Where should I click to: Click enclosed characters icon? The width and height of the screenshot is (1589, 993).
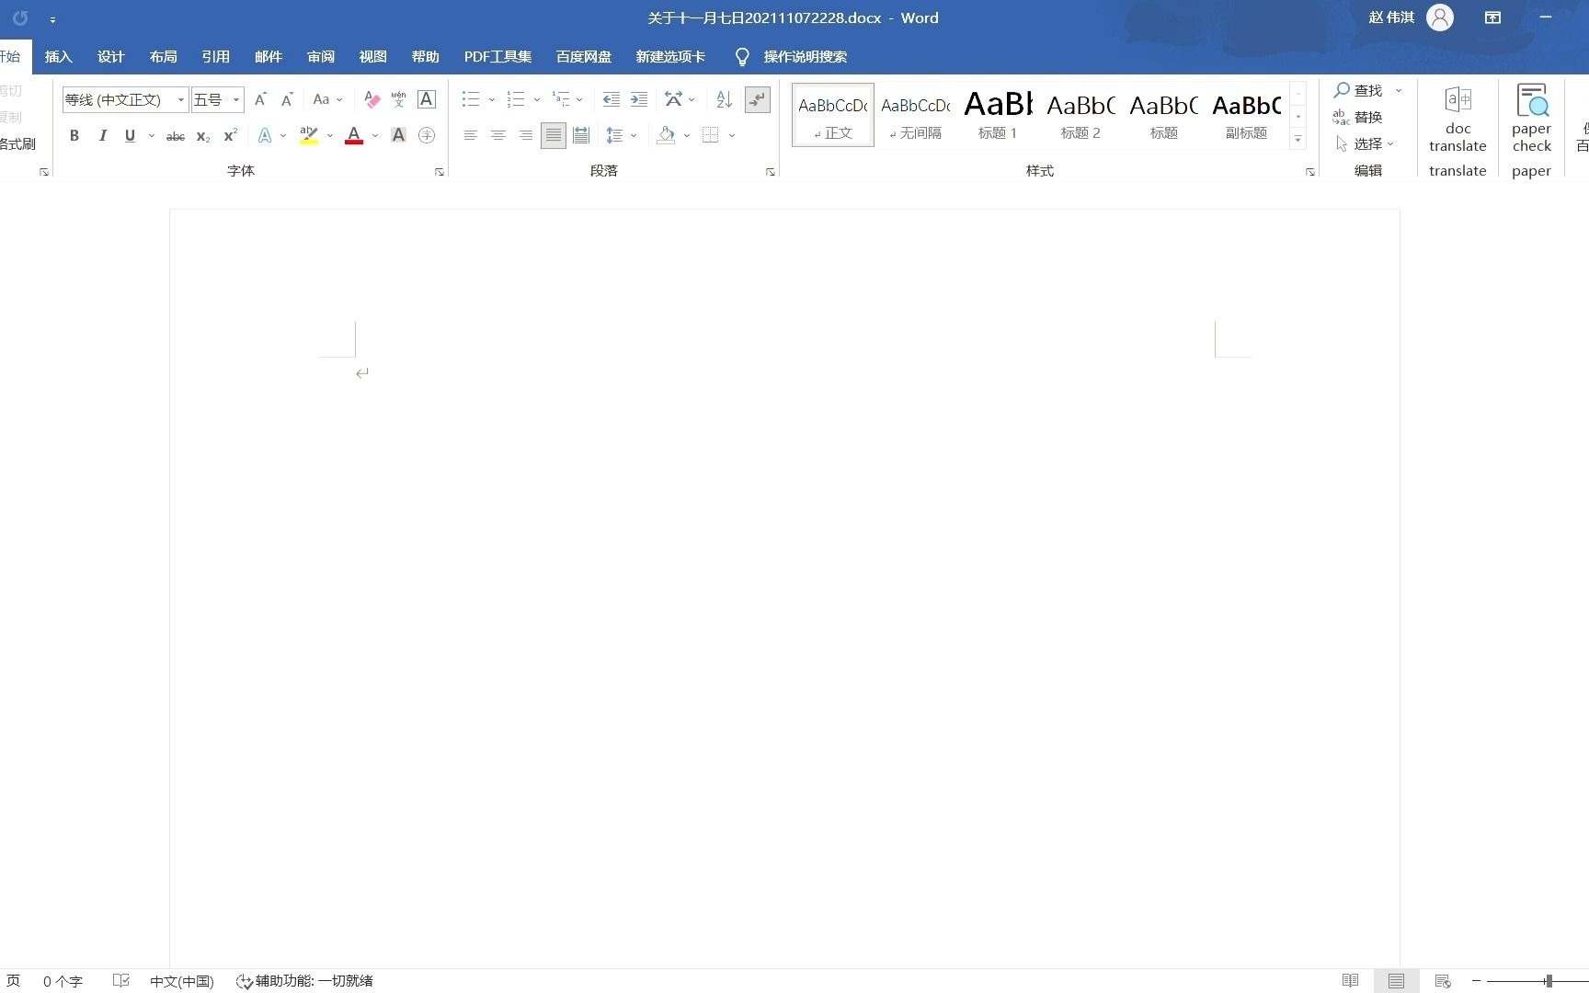[427, 135]
